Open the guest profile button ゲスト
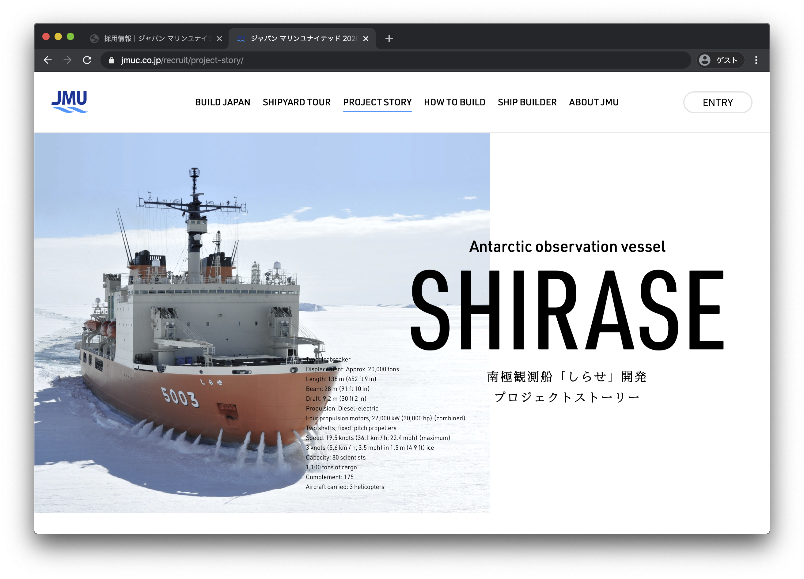804x579 pixels. coord(720,60)
